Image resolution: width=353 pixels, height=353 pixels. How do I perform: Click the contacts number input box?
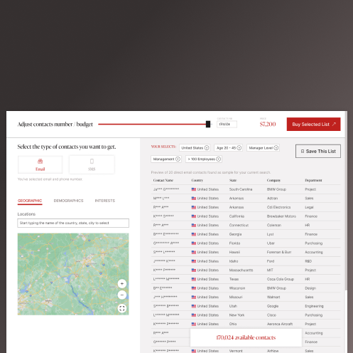[227, 124]
